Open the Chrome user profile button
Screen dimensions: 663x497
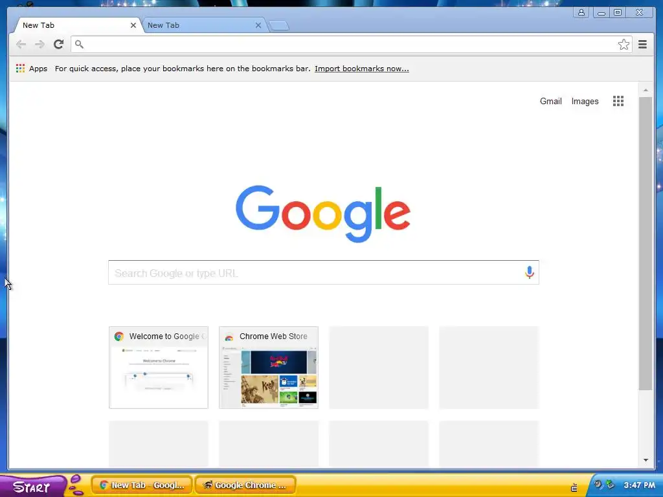point(581,12)
